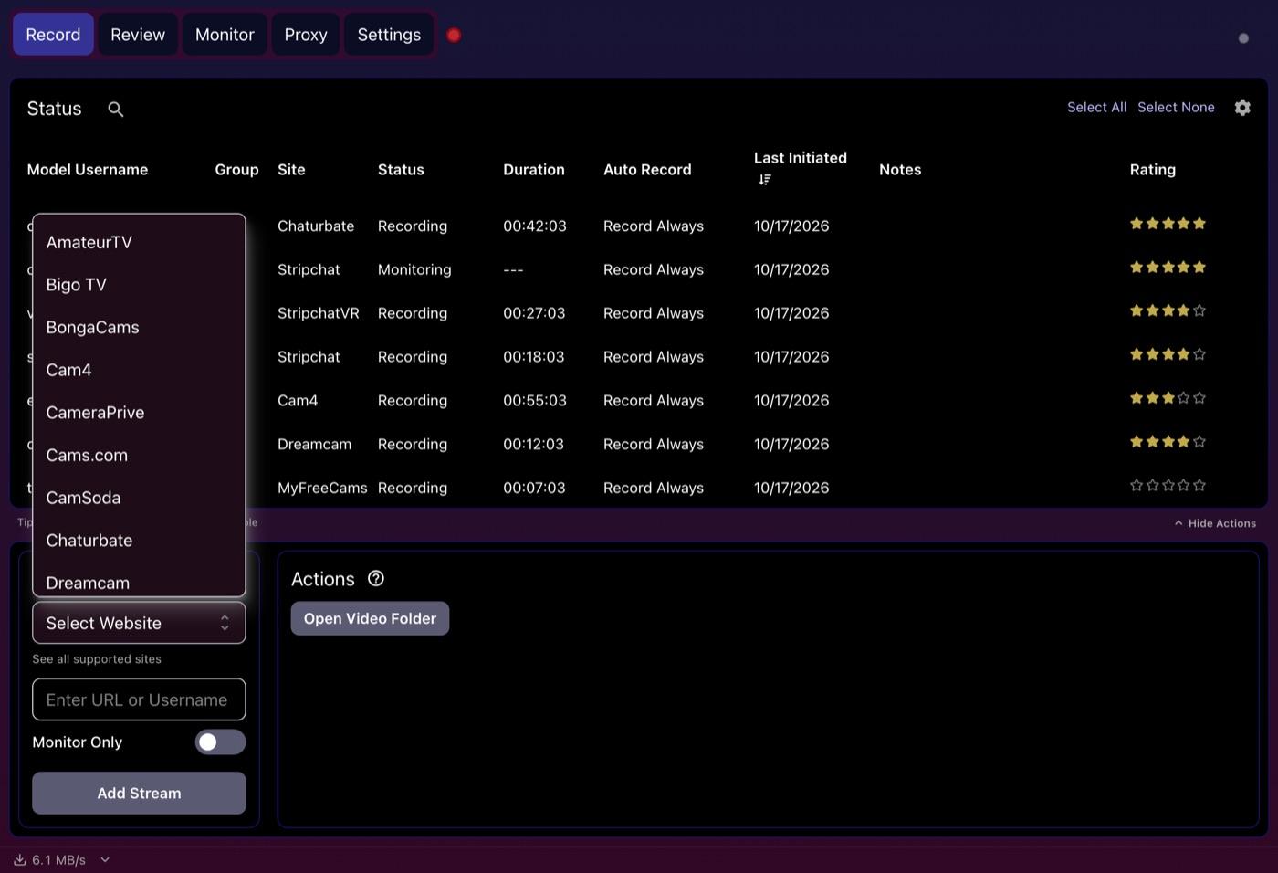Image resolution: width=1278 pixels, height=873 pixels.
Task: Click the search icon next to Status
Action: pyautogui.click(x=116, y=109)
